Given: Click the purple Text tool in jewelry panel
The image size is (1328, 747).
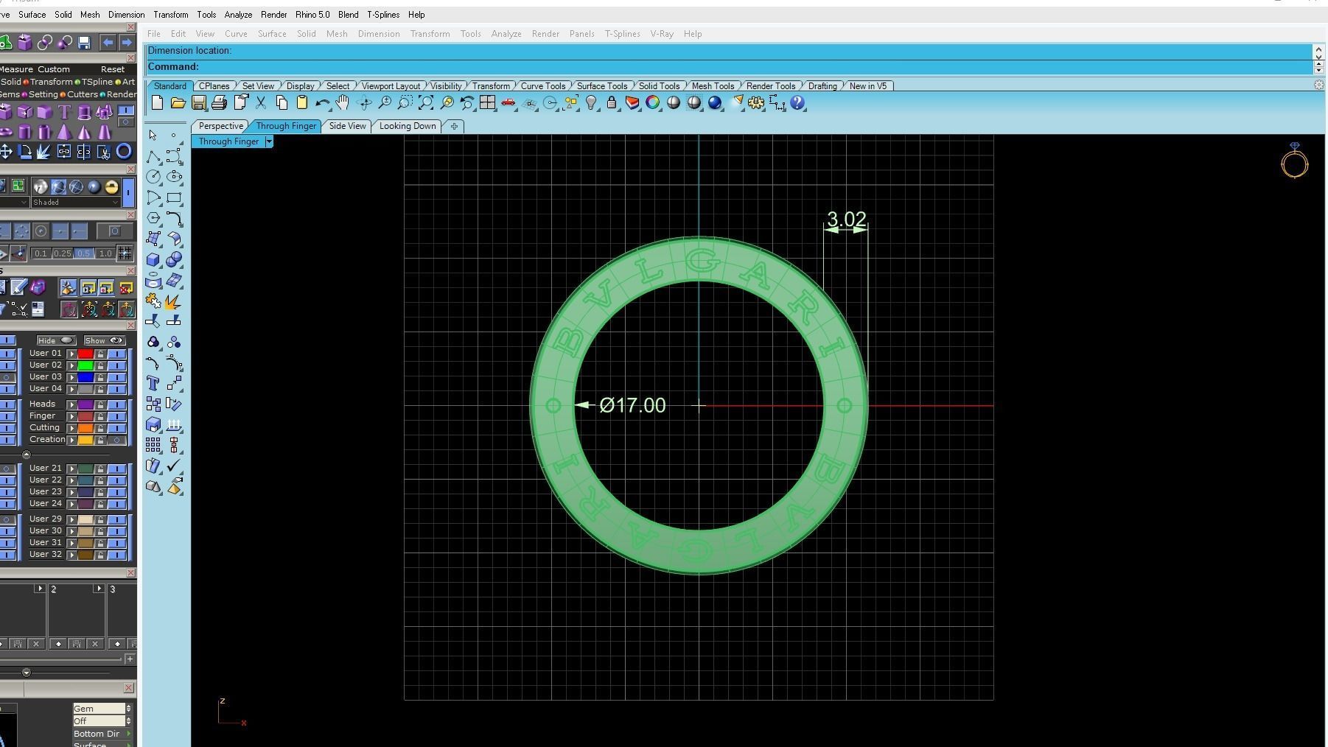Looking at the screenshot, I should (64, 112).
